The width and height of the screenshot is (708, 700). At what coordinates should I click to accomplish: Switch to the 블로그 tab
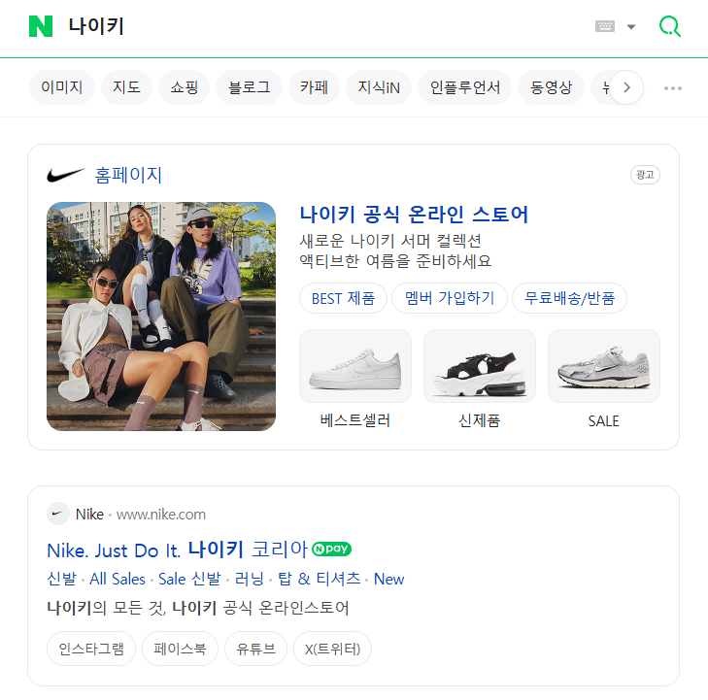pos(250,87)
